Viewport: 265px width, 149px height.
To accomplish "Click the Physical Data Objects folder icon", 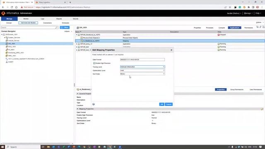I will click(x=82, y=38).
